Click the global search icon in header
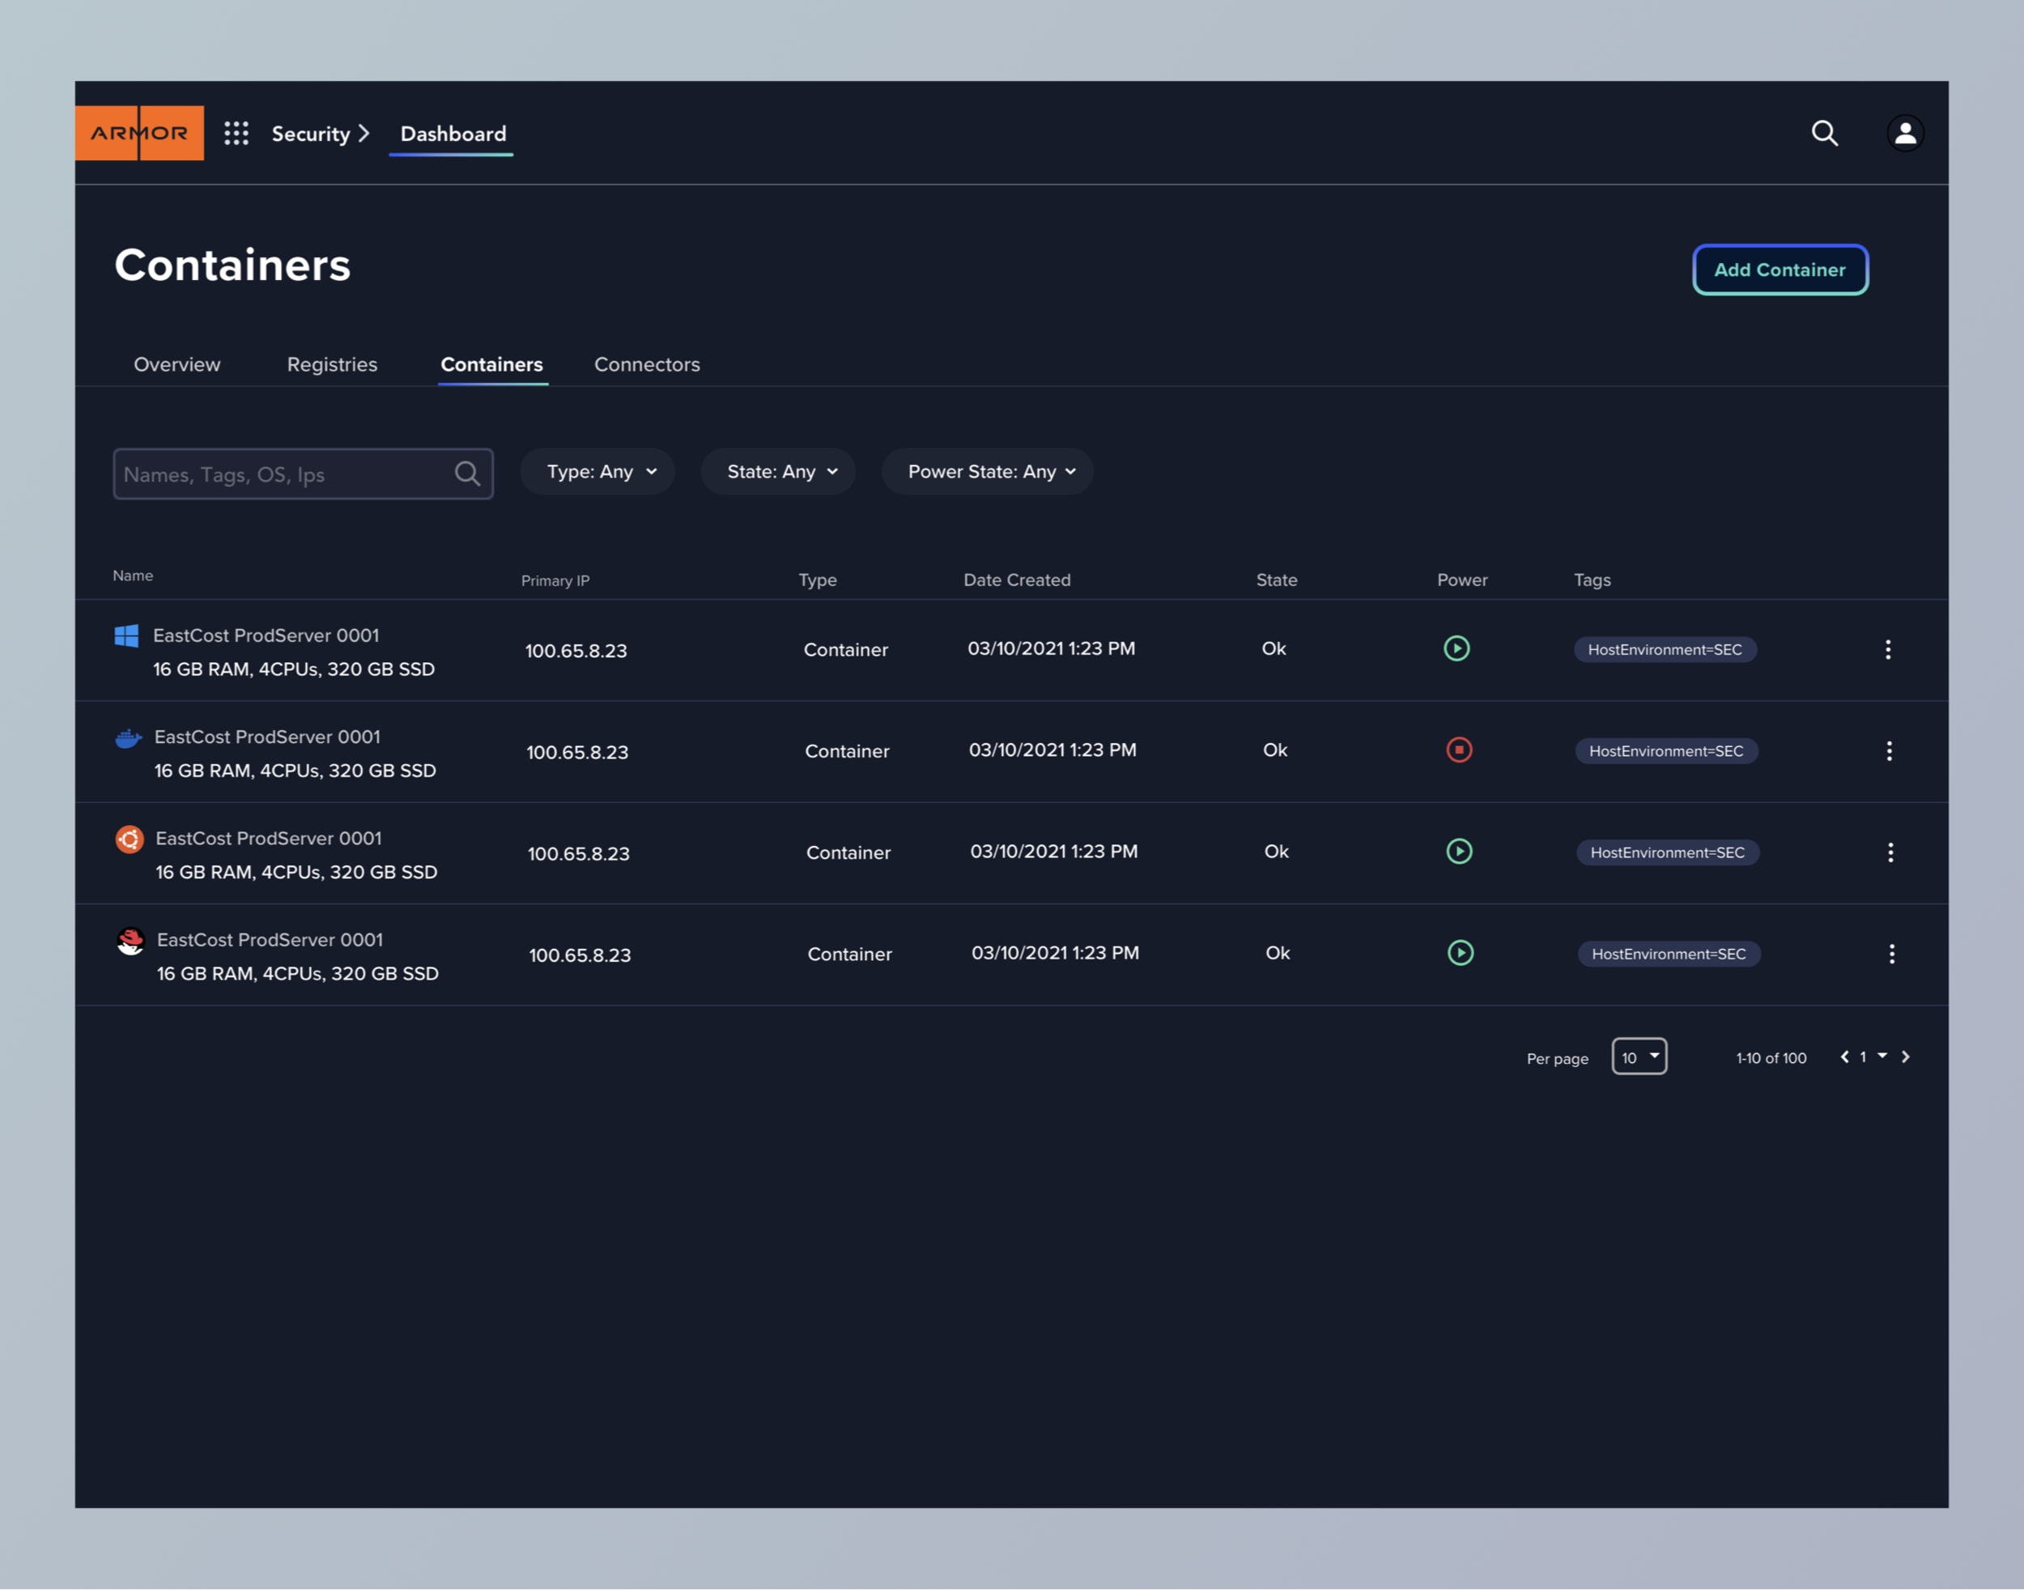The width and height of the screenshot is (2024, 1590). [1824, 133]
